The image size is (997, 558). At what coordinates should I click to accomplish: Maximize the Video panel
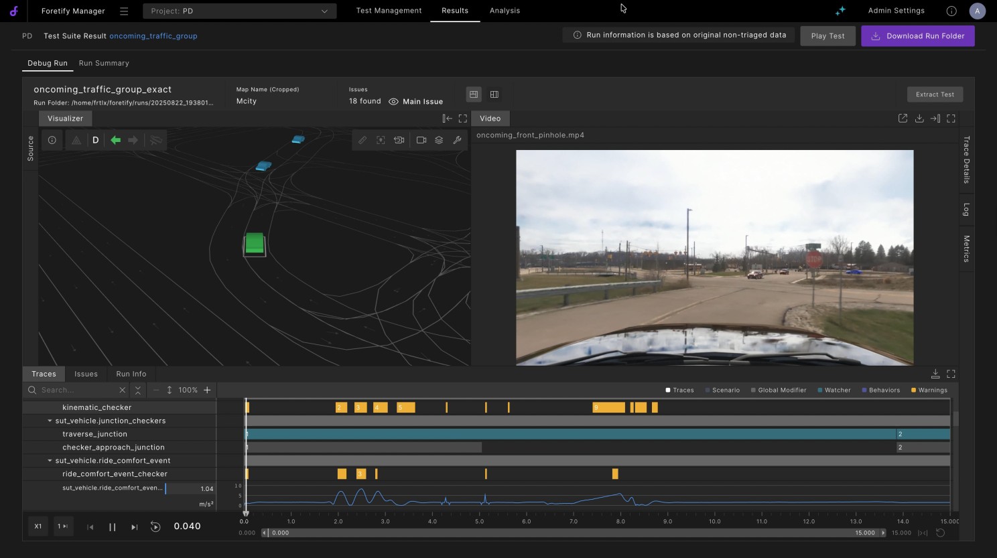pyautogui.click(x=951, y=119)
